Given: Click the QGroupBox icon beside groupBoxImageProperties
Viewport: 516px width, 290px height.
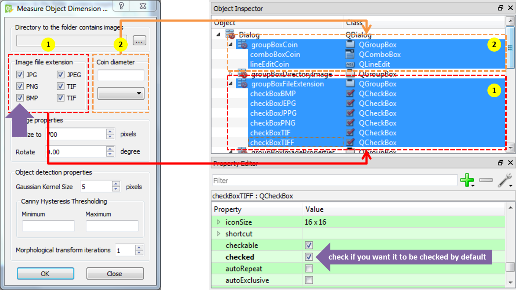Looking at the screenshot, I should (x=349, y=151).
